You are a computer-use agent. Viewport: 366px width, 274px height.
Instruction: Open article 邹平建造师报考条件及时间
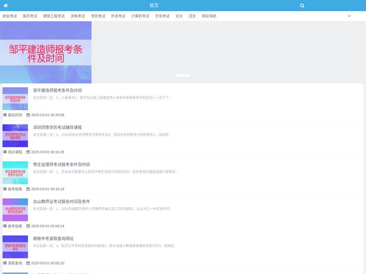coord(57,90)
